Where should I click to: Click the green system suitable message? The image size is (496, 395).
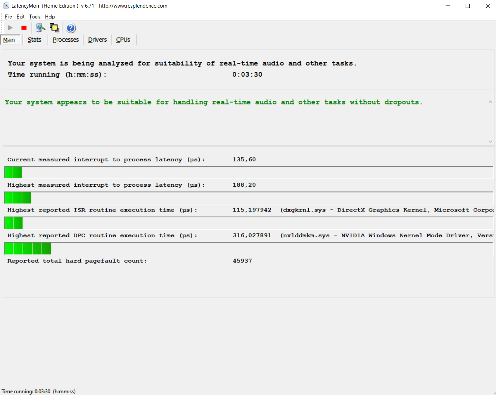pos(214,102)
